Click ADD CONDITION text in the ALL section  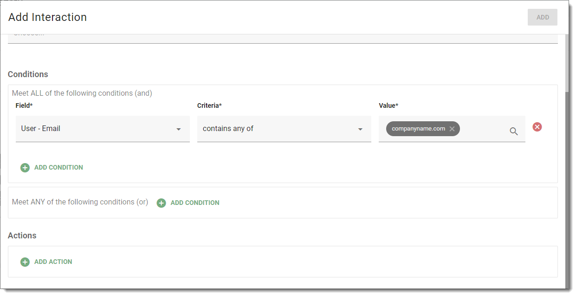pos(58,167)
